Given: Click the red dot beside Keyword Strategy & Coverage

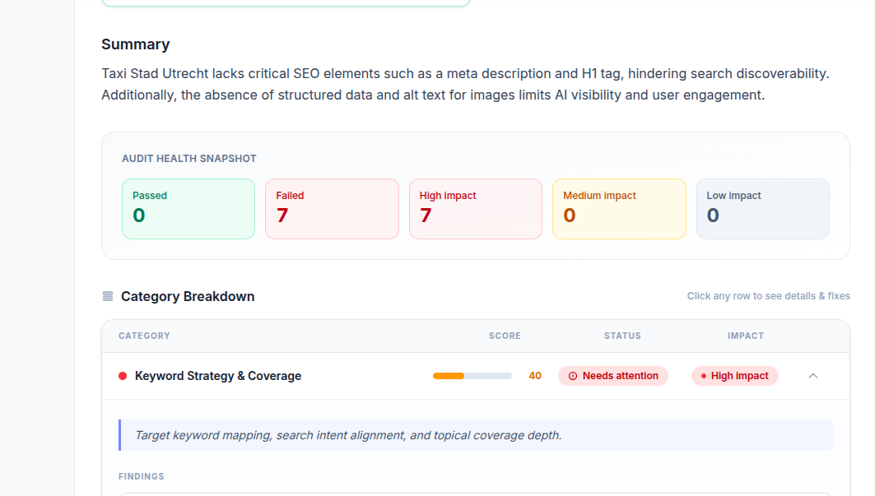Looking at the screenshot, I should tap(123, 376).
